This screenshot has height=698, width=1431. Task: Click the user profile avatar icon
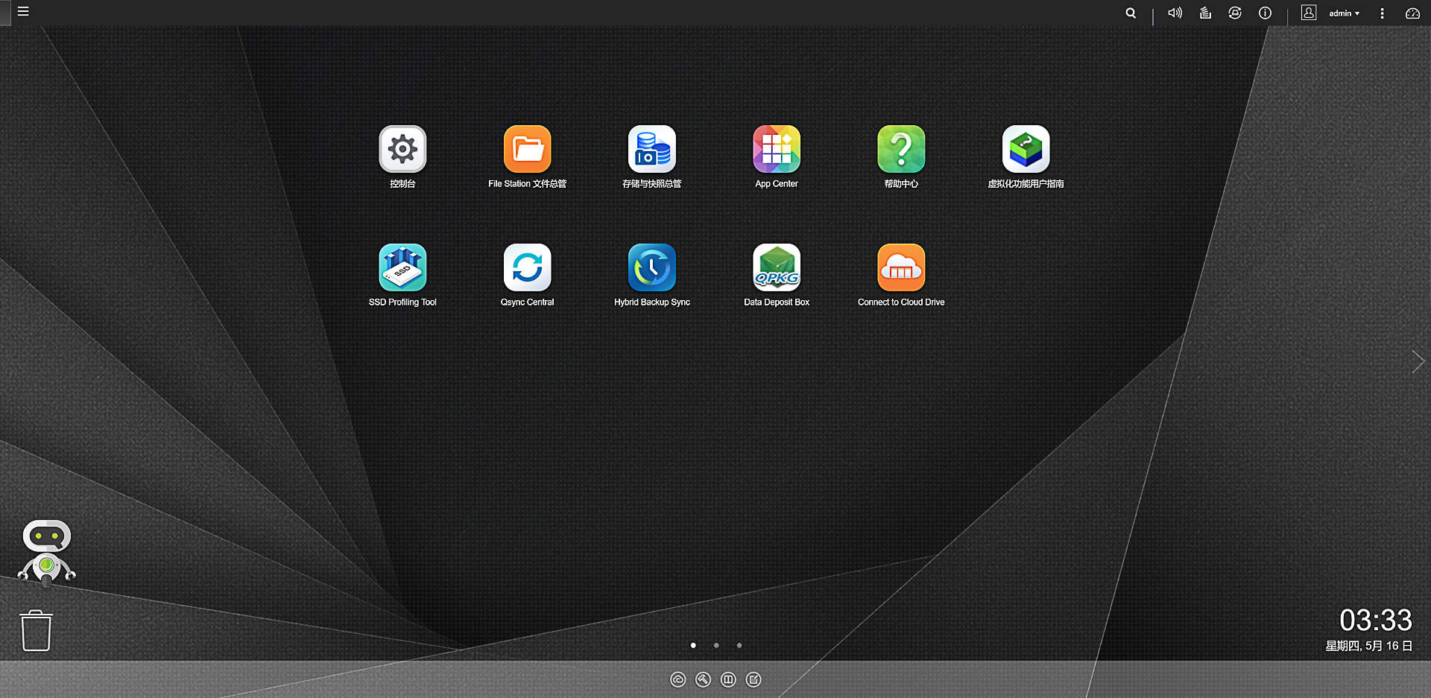point(1309,13)
